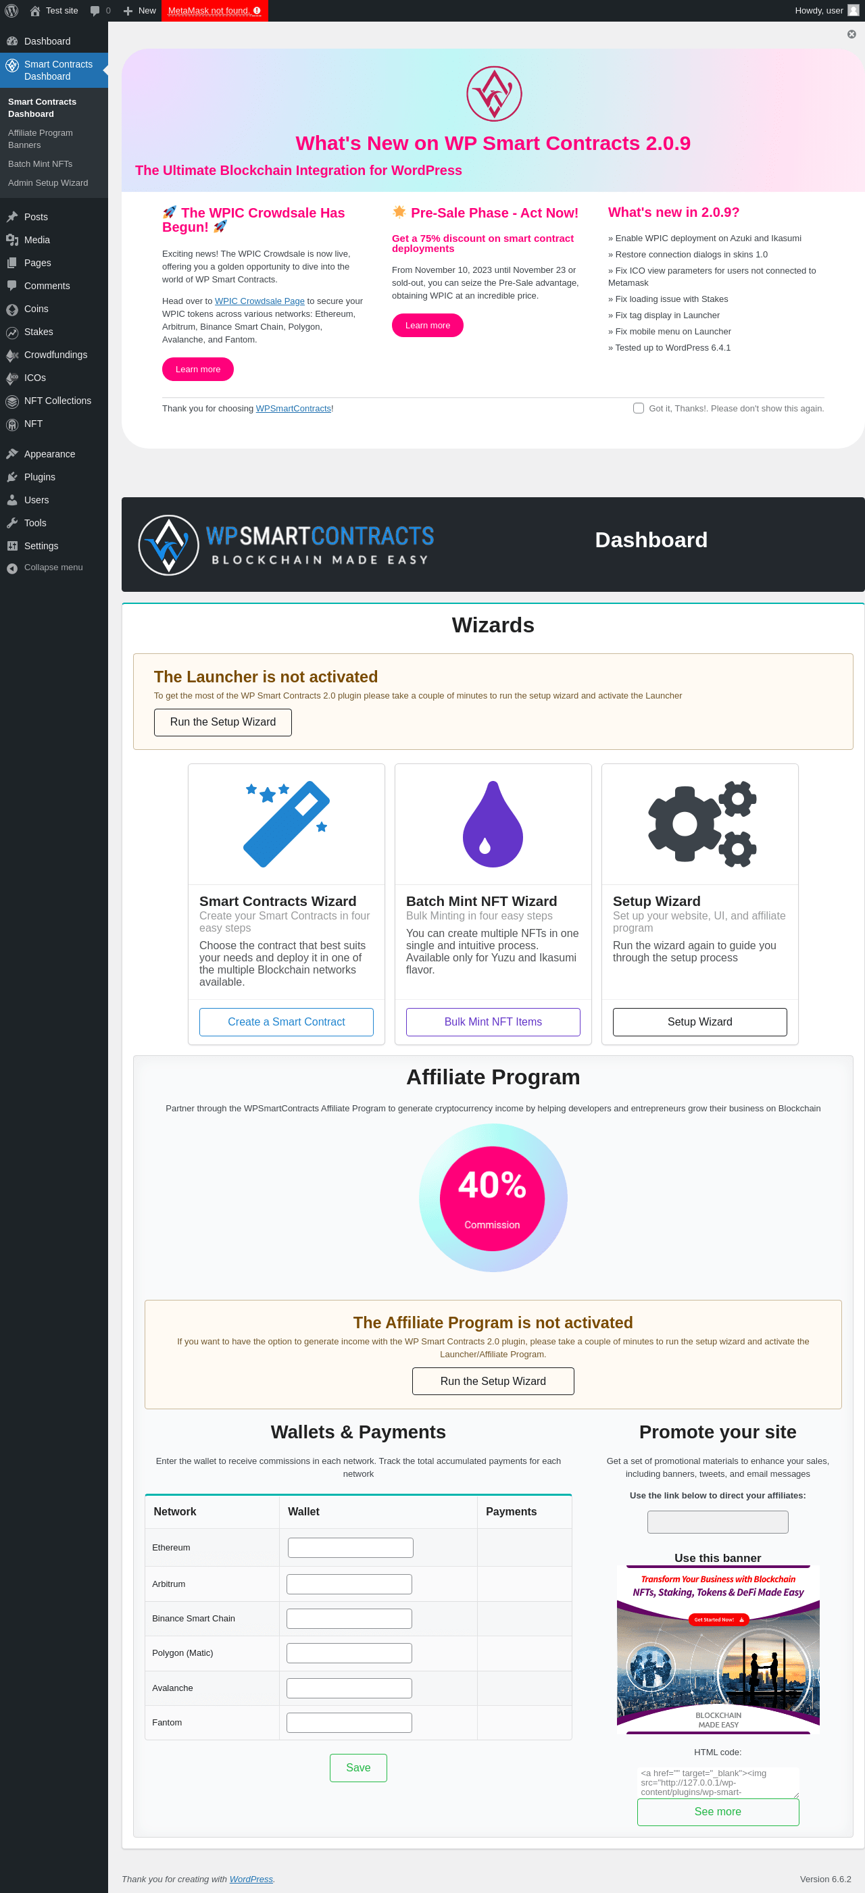
Task: Click the 40% Commission badge
Action: click(493, 1198)
